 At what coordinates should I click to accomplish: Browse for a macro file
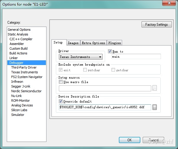(x=155, y=88)
